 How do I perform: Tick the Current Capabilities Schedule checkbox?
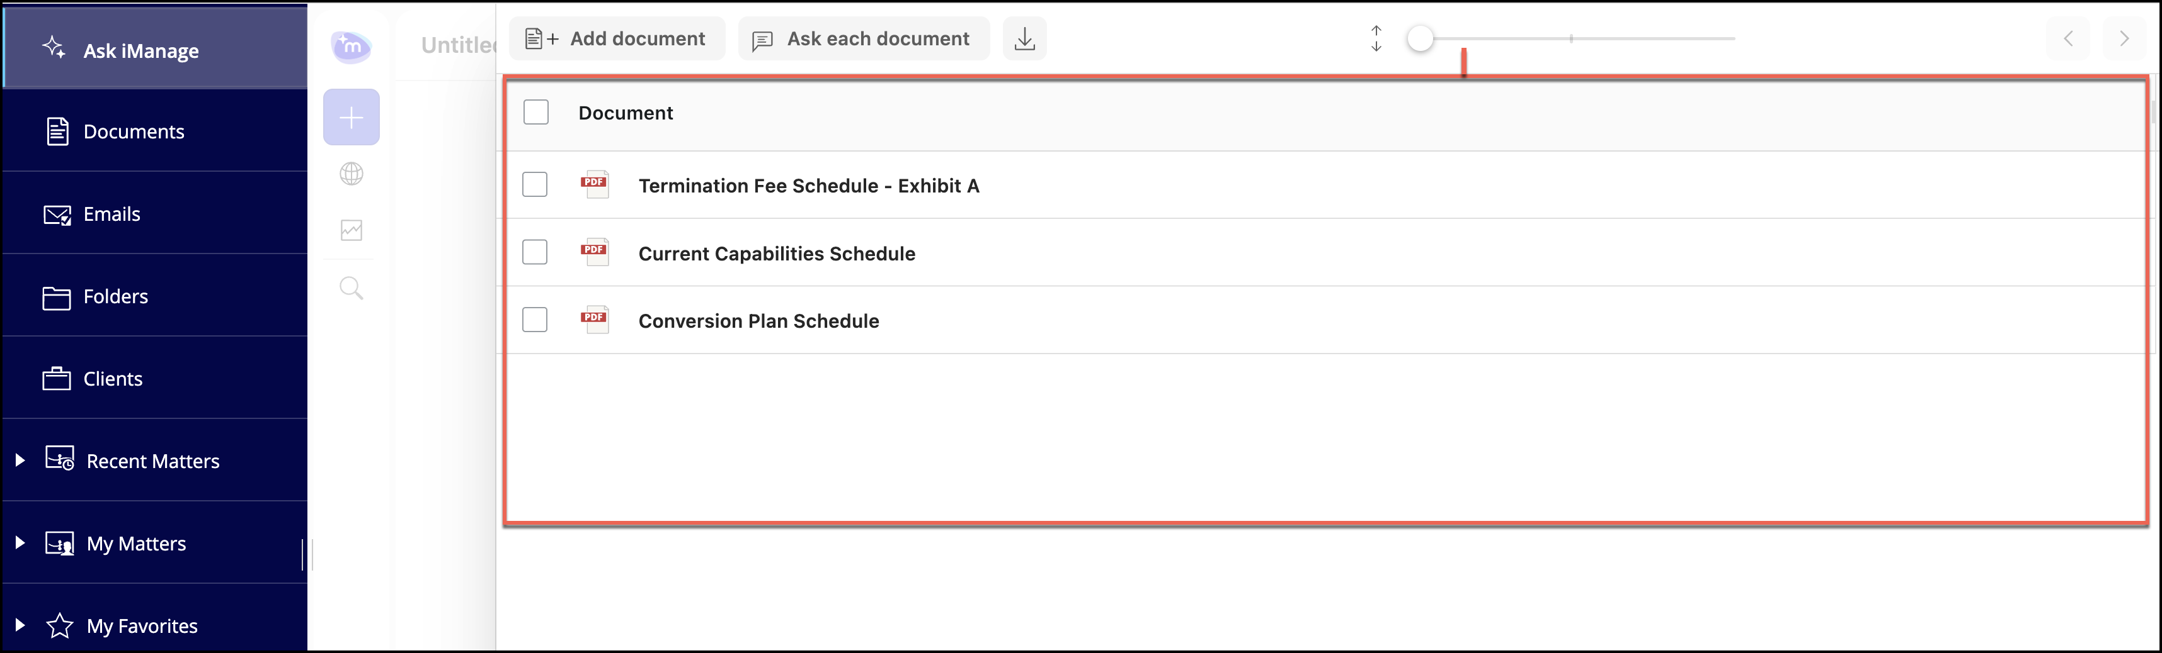tap(535, 252)
